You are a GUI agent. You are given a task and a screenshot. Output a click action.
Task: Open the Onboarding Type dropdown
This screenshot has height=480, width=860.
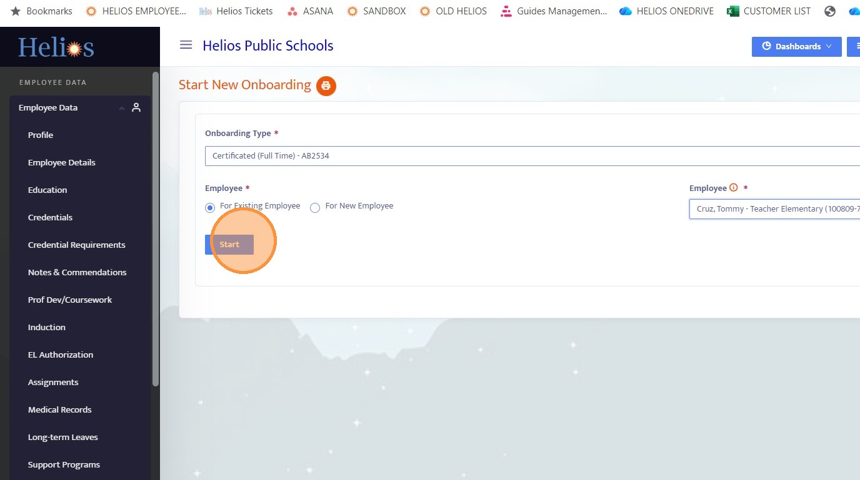(x=532, y=156)
